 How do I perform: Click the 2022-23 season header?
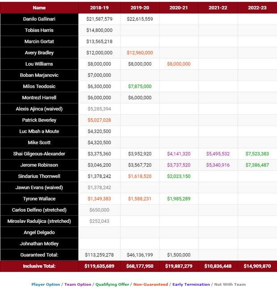[257, 8]
